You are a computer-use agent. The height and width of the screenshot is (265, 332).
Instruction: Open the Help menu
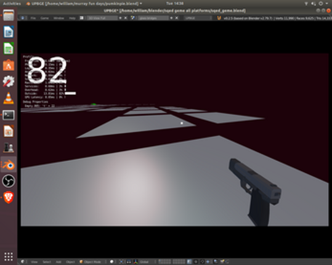pos(72,18)
